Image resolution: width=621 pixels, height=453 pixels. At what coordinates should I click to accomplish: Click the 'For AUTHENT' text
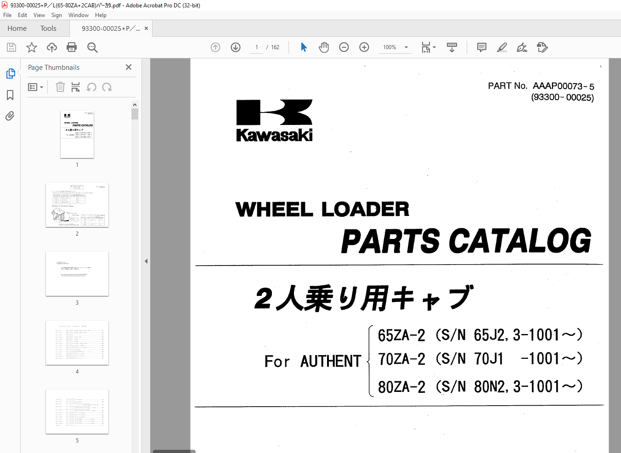[x=313, y=361]
